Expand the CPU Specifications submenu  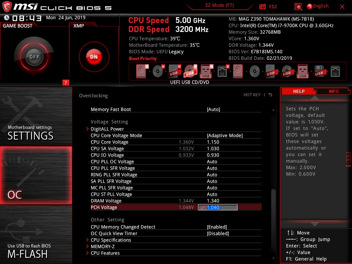point(111,240)
